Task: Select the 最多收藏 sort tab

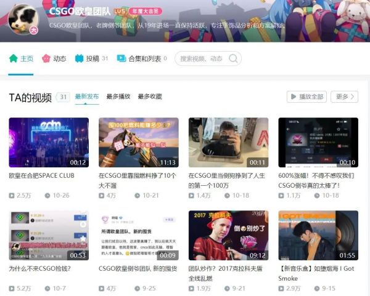Action: [150, 97]
